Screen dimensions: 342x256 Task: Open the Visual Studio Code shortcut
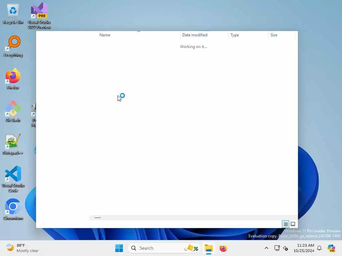point(13,179)
